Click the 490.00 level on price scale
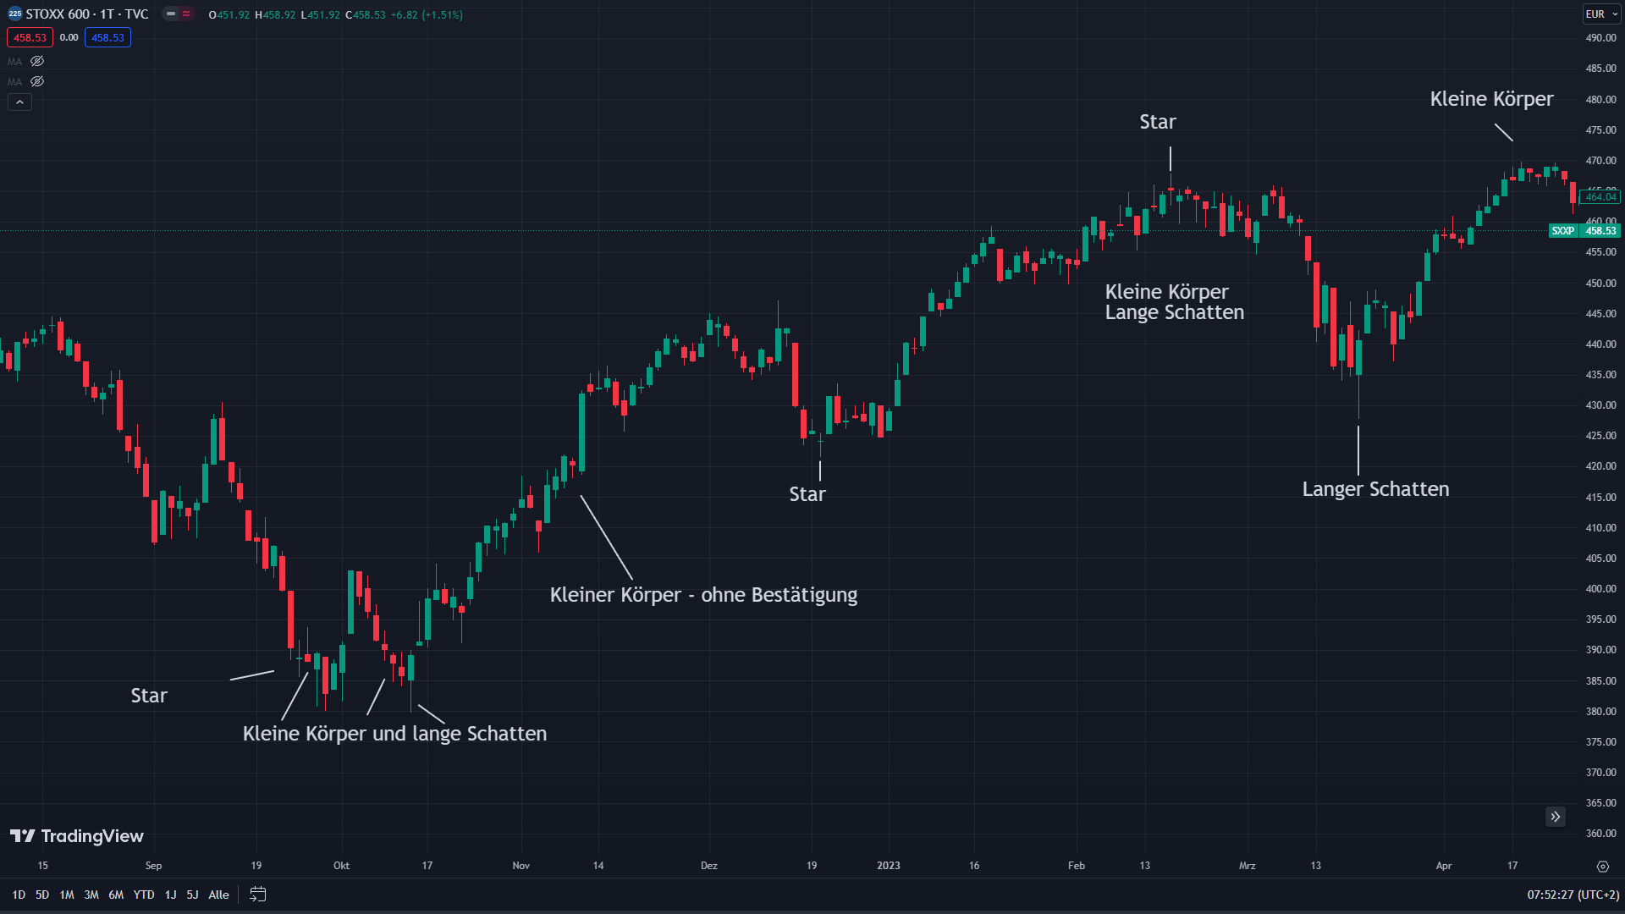The image size is (1625, 914). pyautogui.click(x=1600, y=38)
